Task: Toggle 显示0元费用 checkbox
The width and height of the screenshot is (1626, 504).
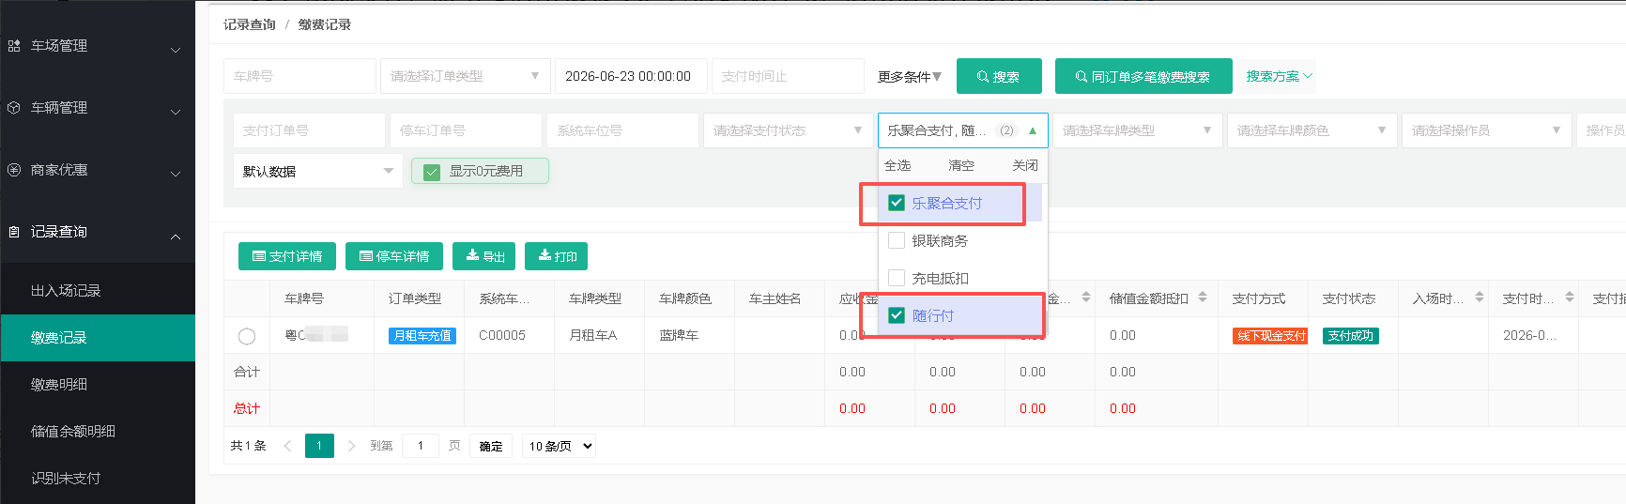Action: coord(432,172)
